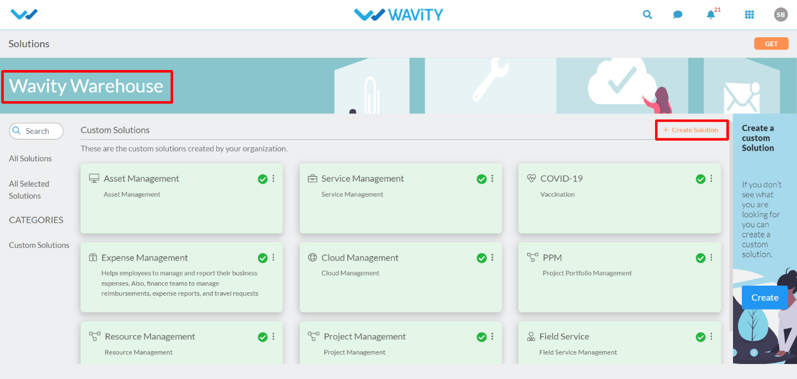Select All Selected Solutions in sidebar
Image resolution: width=797 pixels, height=379 pixels.
coord(29,189)
